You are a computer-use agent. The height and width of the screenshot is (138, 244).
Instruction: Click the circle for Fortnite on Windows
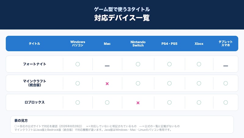pos(78,64)
